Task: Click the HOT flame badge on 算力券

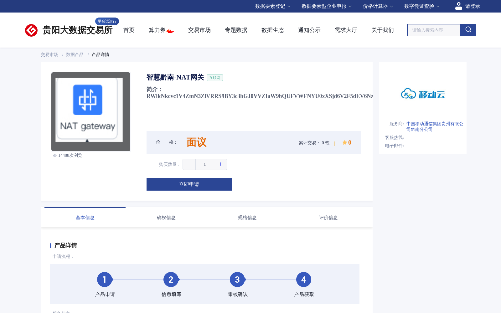Action: click(x=170, y=31)
